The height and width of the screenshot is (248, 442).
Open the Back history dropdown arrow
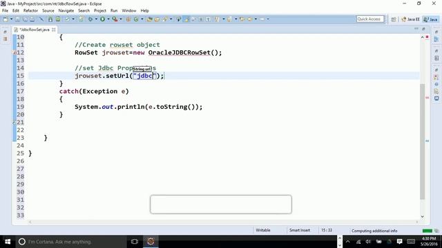coord(256,19)
